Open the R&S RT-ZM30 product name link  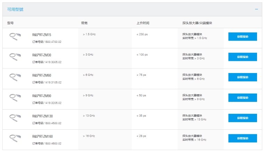click(x=42, y=55)
